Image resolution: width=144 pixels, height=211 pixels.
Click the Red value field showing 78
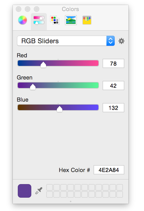(113, 63)
